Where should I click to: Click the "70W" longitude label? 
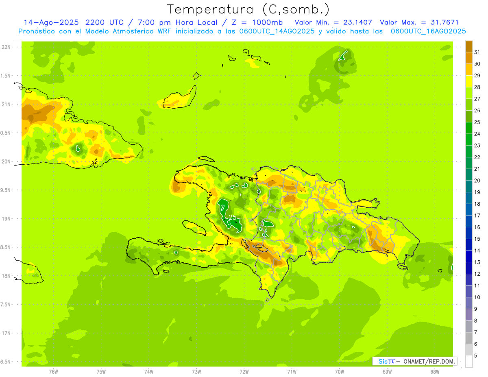(x=340, y=372)
